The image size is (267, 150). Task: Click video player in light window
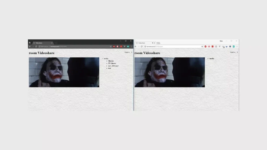[169, 72]
